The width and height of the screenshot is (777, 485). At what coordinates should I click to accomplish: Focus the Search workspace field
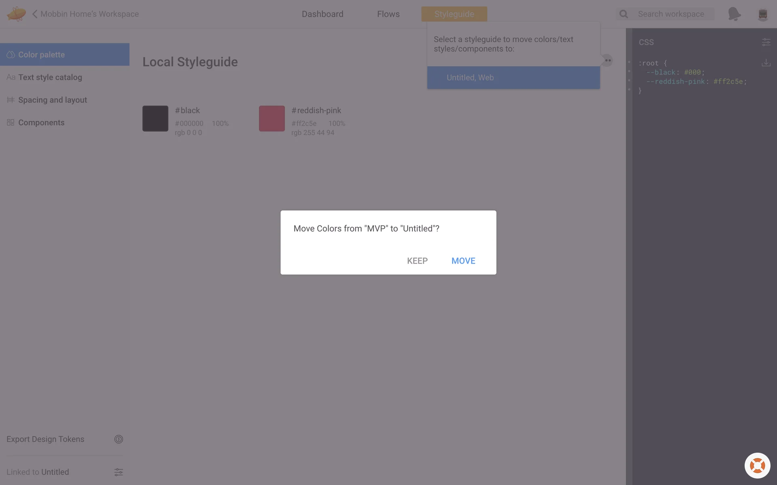point(671,14)
